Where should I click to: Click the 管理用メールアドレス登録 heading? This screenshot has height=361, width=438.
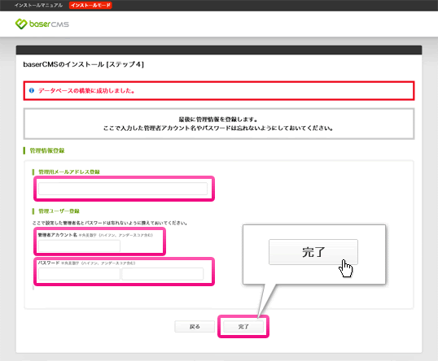(x=69, y=172)
